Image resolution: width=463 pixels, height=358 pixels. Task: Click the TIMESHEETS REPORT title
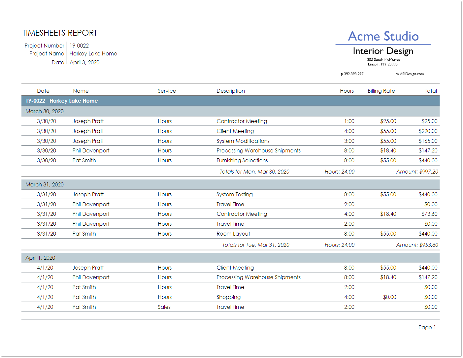(x=60, y=33)
